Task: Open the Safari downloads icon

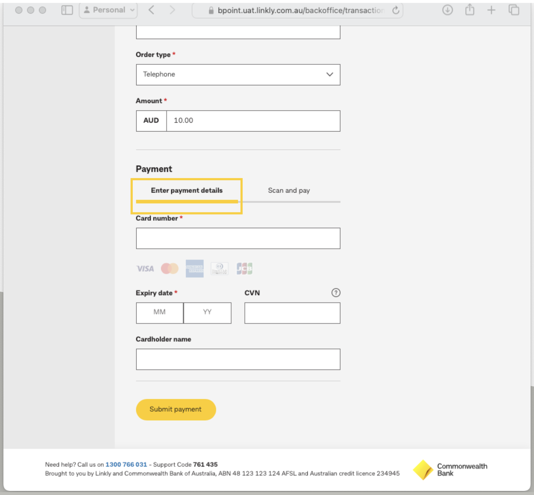Action: tap(448, 10)
